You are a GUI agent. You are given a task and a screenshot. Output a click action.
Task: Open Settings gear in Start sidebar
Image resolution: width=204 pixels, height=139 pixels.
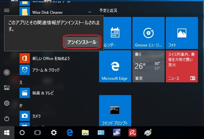(7, 103)
